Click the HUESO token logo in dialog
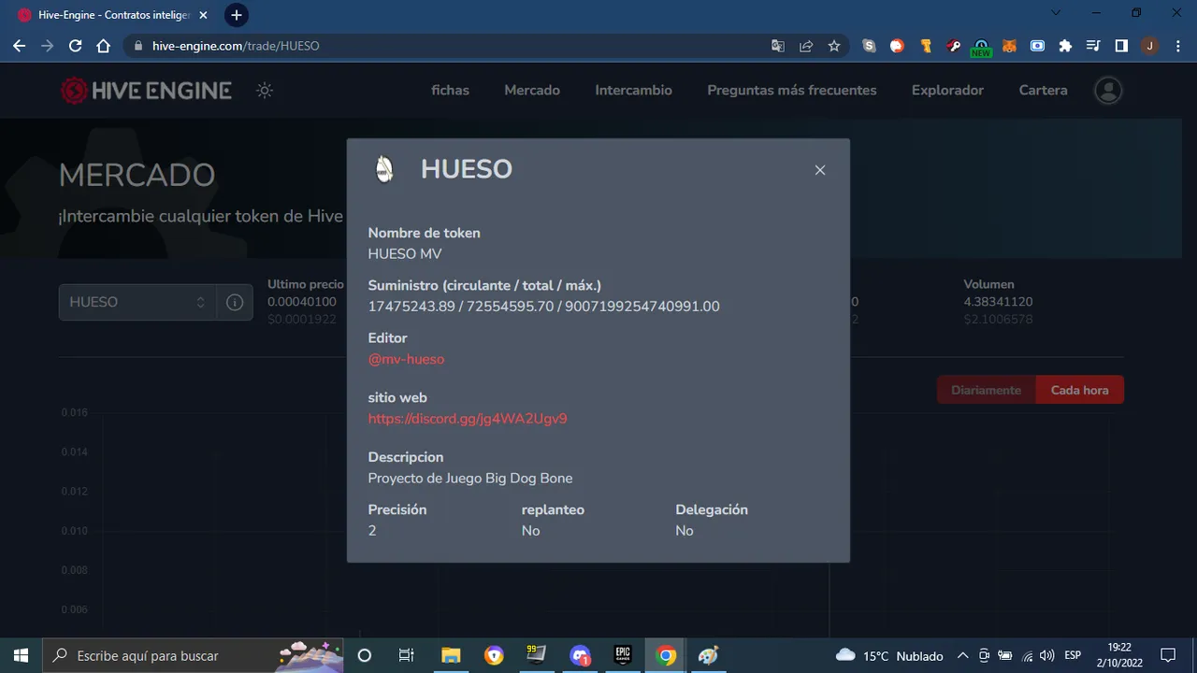Screen dimensions: 1197x673 point(383,169)
